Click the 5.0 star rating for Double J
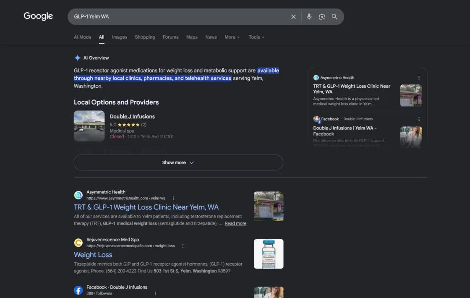The height and width of the screenshot is (298, 470). [x=128, y=125]
